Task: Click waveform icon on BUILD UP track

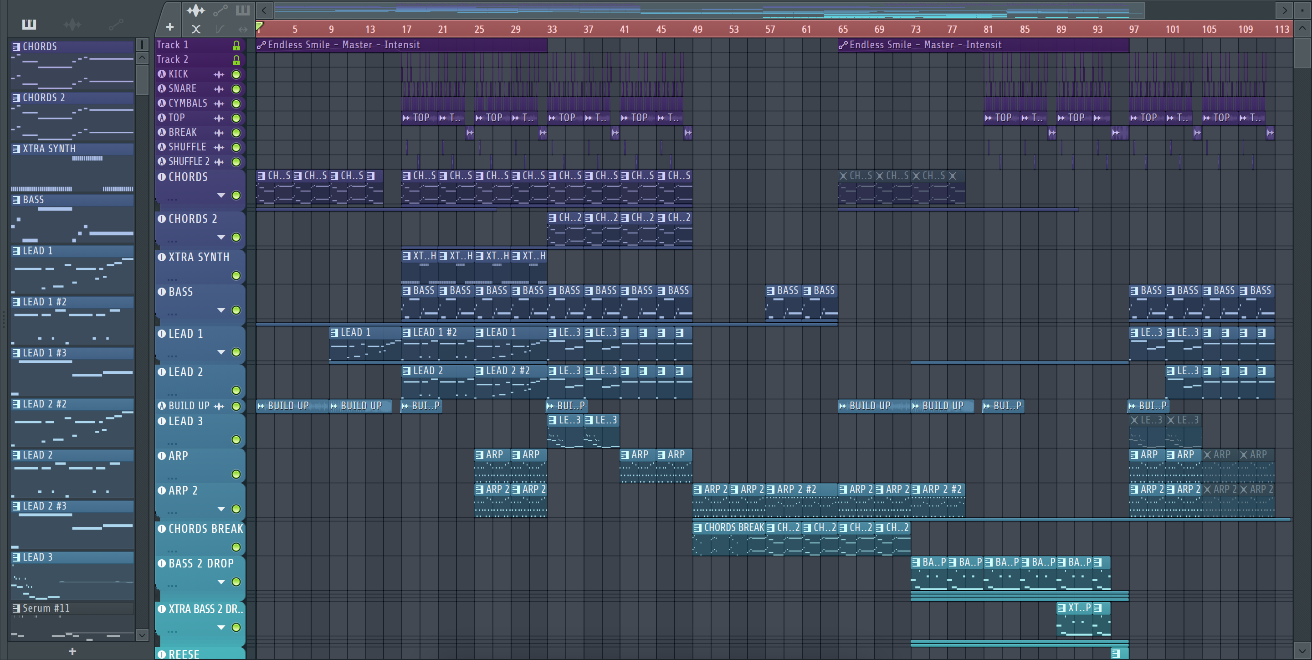Action: tap(219, 406)
